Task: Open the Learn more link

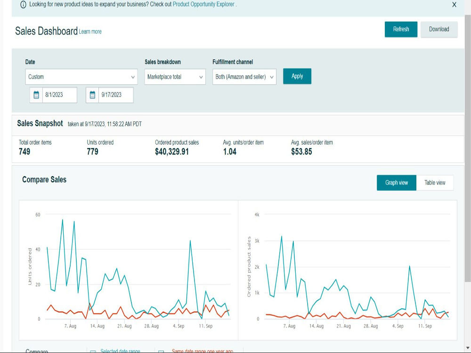Action: [x=90, y=32]
